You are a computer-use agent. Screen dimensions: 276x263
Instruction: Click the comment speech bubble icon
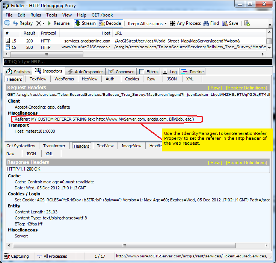tap(7, 23)
